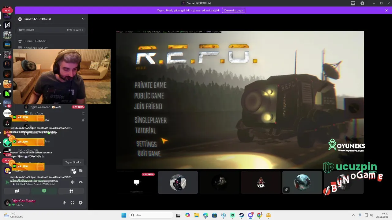Viewport: 392px width, 220px height.
Task: Show hidden system tray icons chevron
Action: (x=353, y=215)
